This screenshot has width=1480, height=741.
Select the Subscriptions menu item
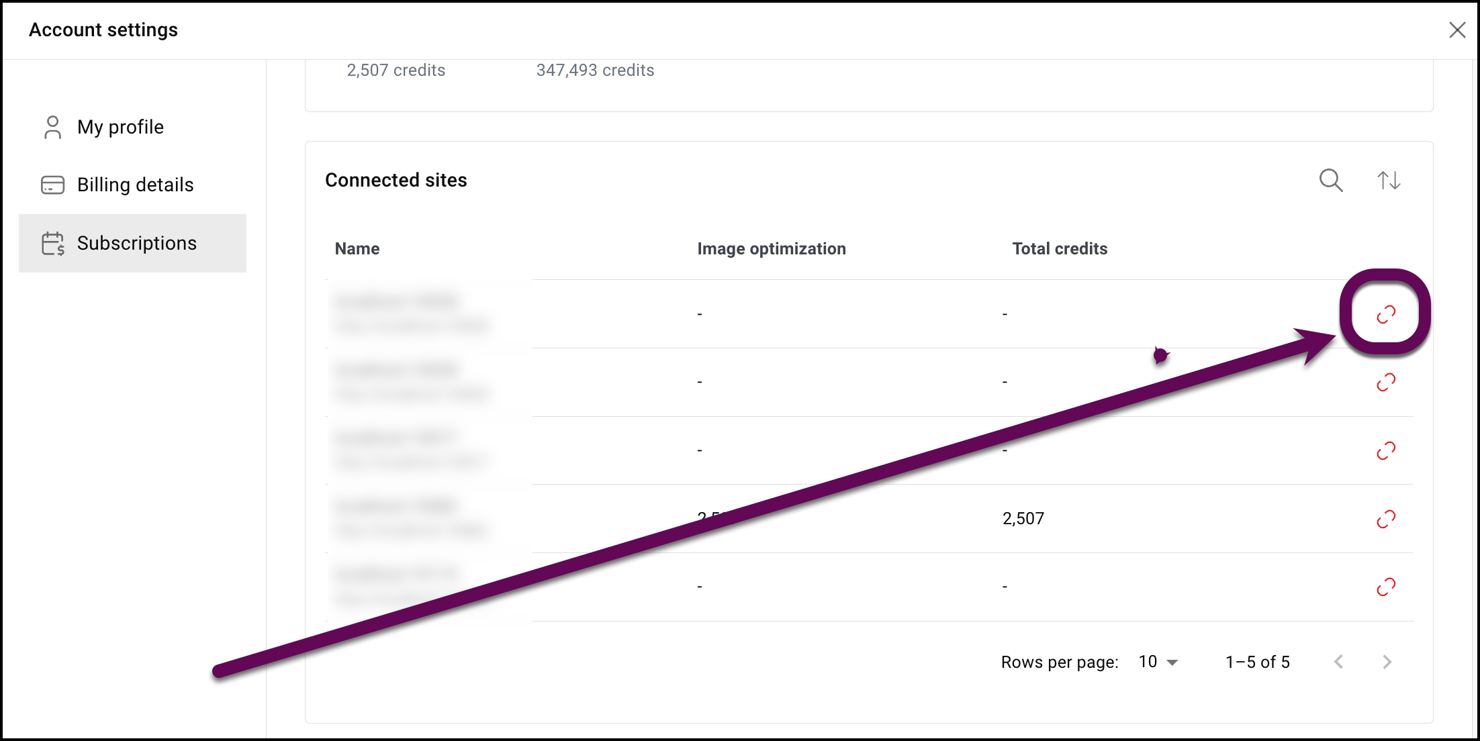point(136,243)
